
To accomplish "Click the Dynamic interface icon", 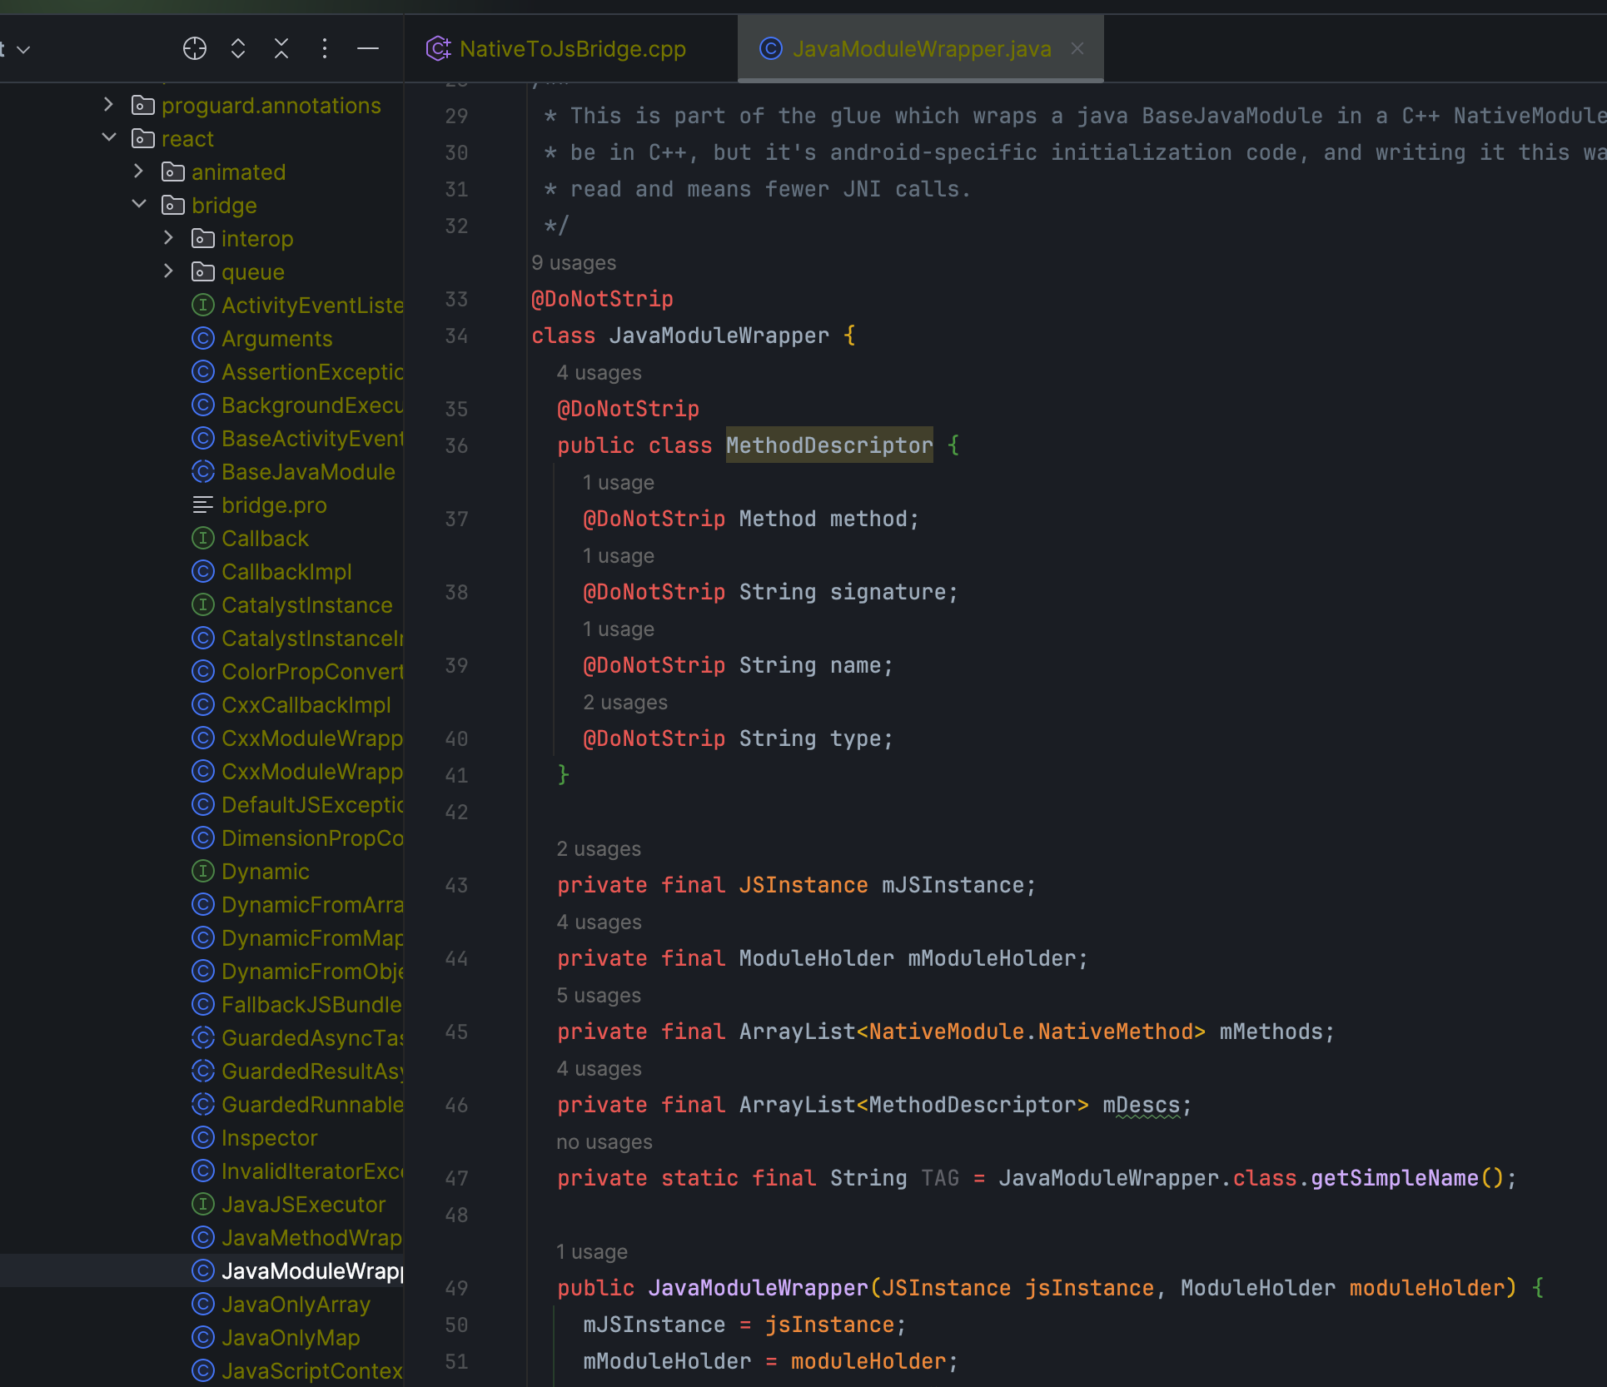I will (203, 872).
